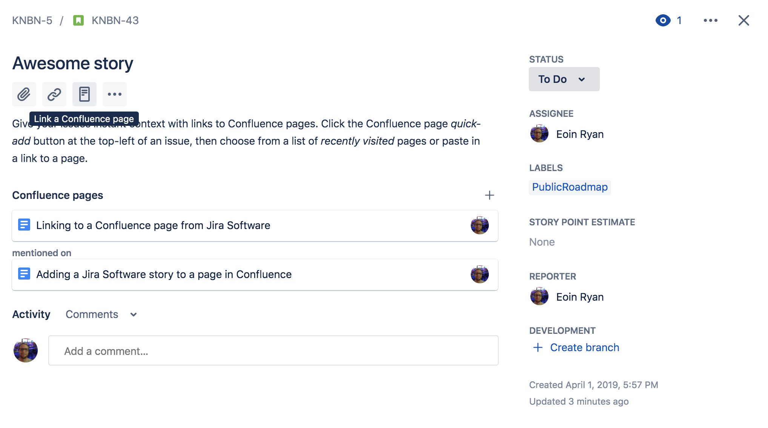Open the quick-add more options icon
Screen dimensions: 768x428
pos(114,94)
